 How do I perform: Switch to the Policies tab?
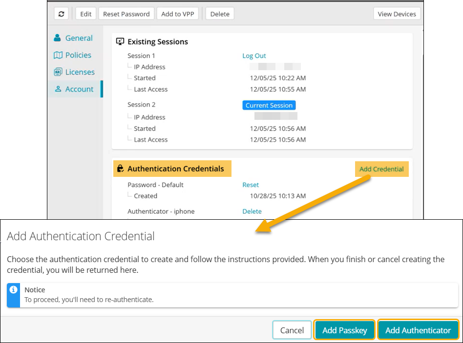point(78,55)
